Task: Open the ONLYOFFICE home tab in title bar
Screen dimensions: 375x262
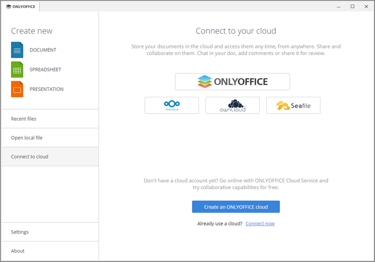Action: point(20,6)
